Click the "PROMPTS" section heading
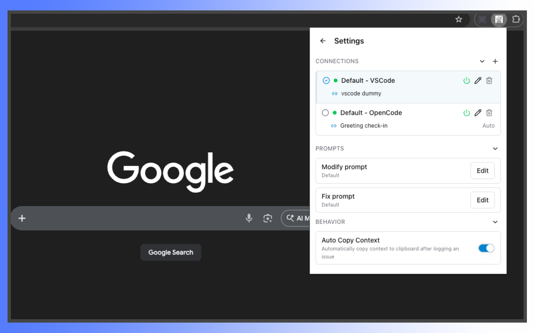The width and height of the screenshot is (534, 333). [x=330, y=149]
